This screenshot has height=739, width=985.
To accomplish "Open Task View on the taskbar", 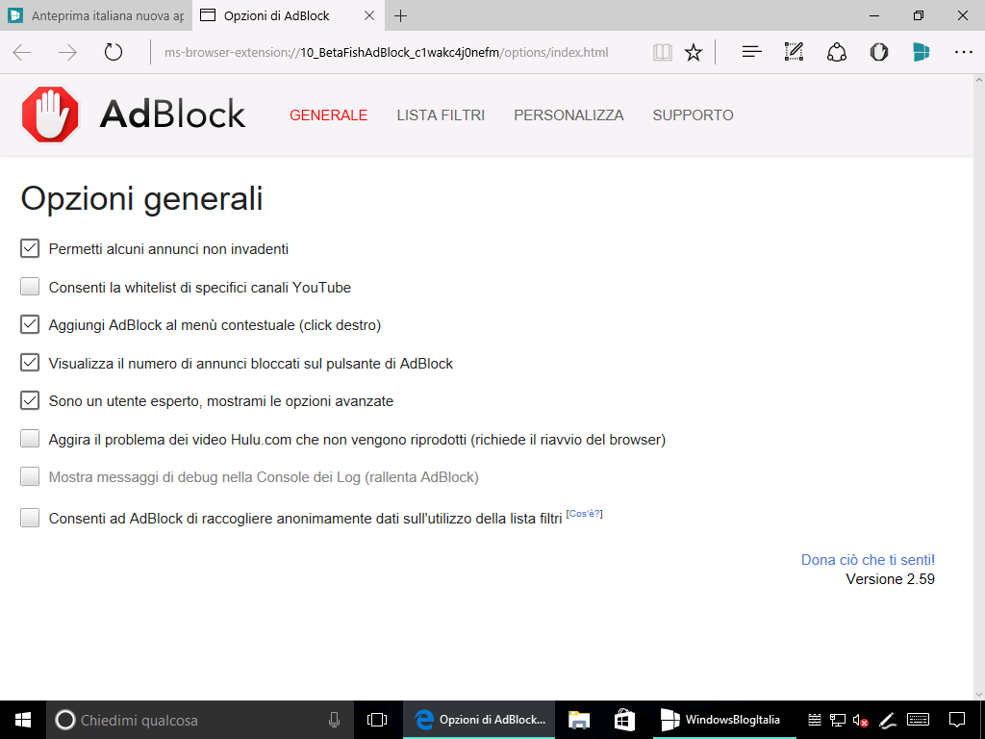I will tap(377, 720).
